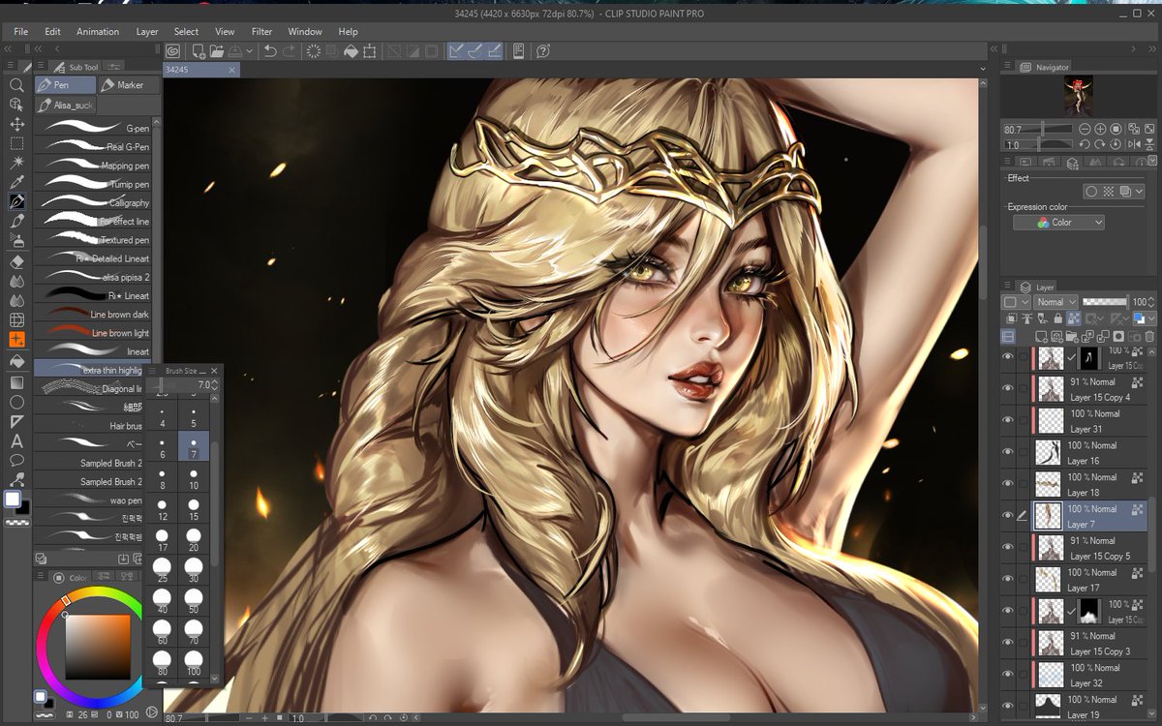Open the Filter menu
The width and height of the screenshot is (1162, 726).
coord(261,31)
